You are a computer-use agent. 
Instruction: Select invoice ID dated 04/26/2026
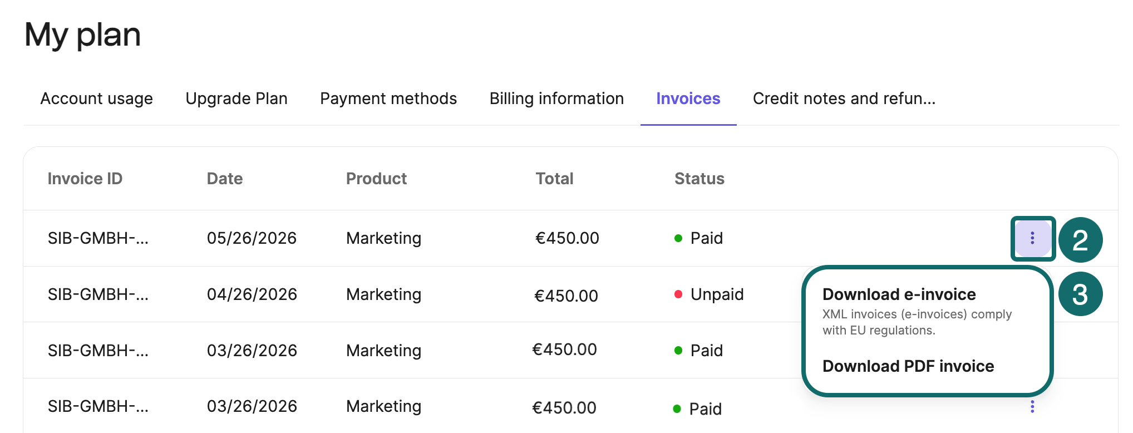(x=98, y=294)
